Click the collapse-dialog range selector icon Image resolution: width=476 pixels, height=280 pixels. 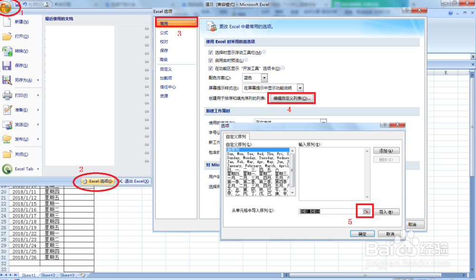[x=367, y=212]
